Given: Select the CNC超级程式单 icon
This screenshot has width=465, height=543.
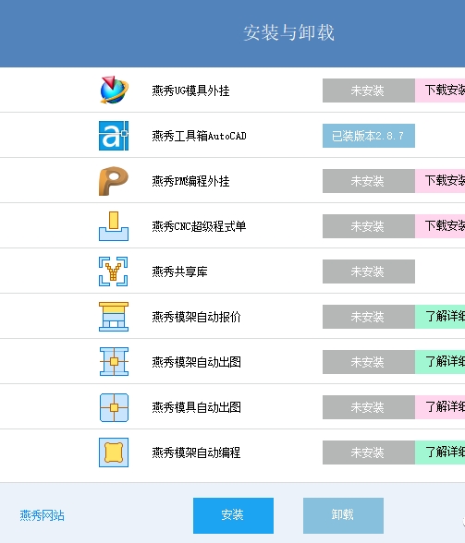Looking at the screenshot, I should 114,226.
